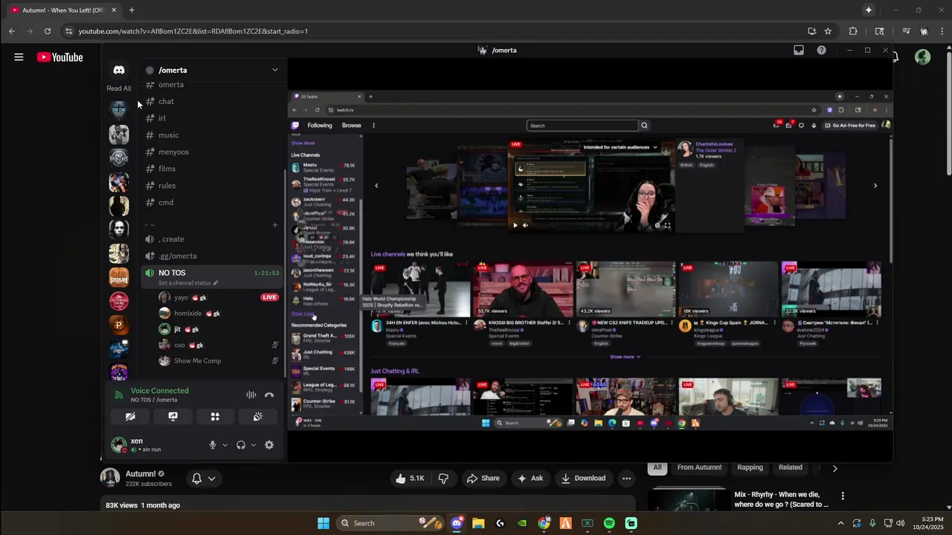Click the Chrome address bar URL

pos(193,31)
